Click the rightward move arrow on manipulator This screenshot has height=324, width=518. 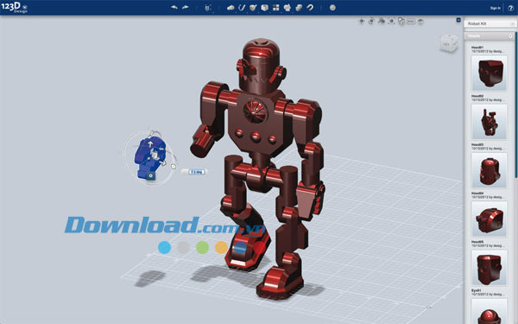coord(162,163)
